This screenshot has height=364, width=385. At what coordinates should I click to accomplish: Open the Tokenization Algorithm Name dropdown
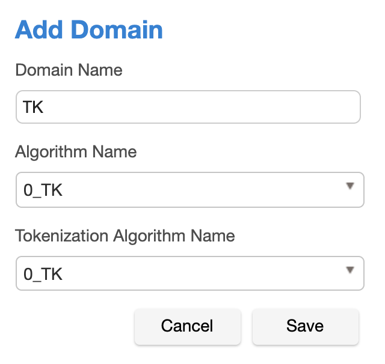189,273
